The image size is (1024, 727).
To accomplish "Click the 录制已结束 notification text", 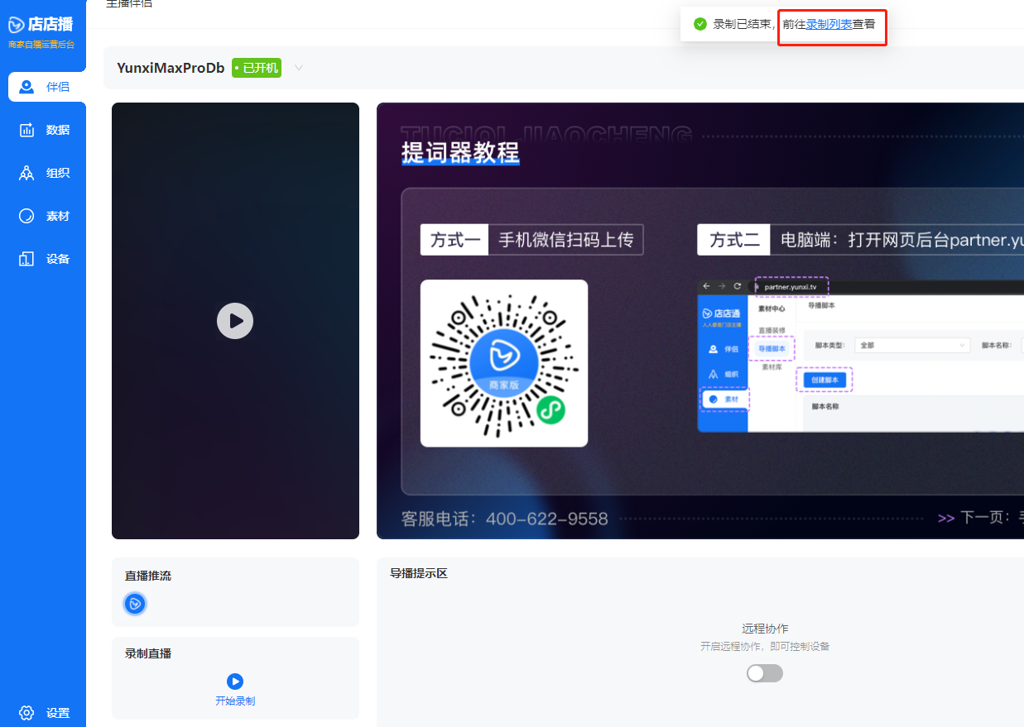I will point(743,25).
